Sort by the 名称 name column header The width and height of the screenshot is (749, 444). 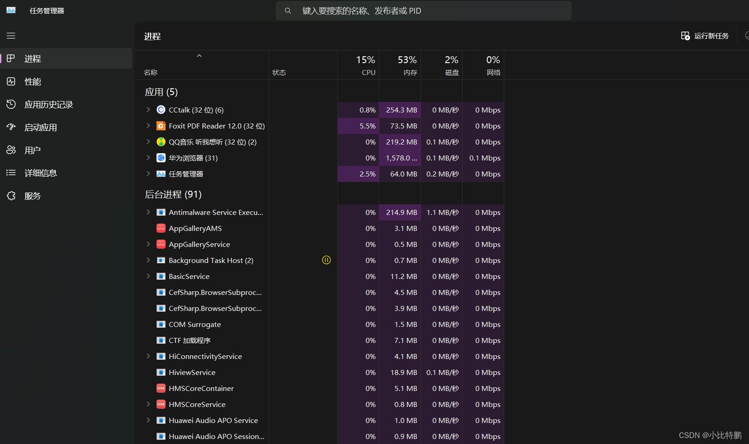tap(202, 65)
